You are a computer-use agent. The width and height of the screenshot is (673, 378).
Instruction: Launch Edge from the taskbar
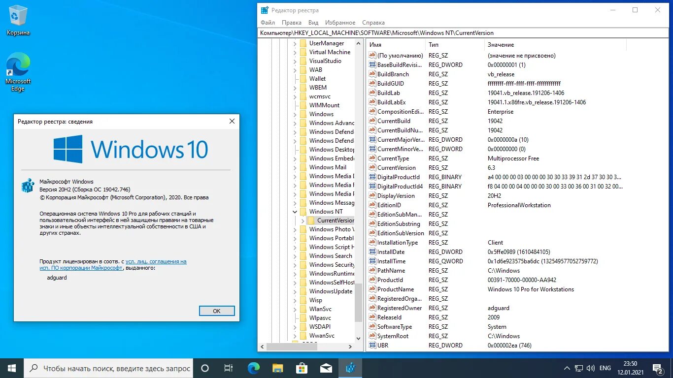click(x=253, y=368)
